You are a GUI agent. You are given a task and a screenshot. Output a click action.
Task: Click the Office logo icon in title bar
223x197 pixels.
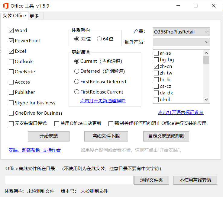tap(6, 6)
